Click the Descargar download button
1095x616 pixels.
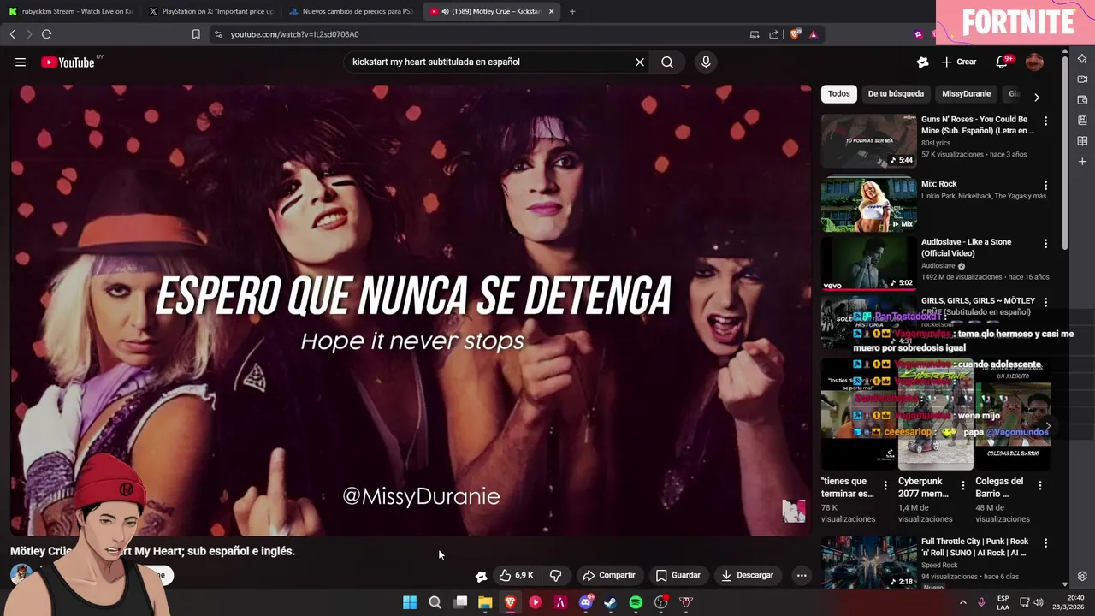tap(748, 575)
